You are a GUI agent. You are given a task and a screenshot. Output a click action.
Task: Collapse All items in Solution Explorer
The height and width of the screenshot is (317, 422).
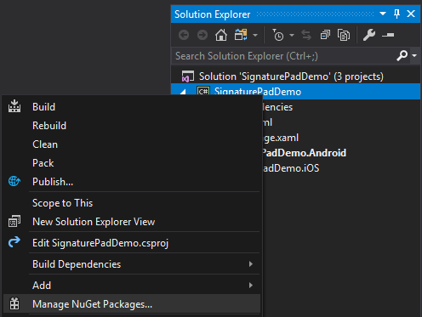[x=325, y=35]
